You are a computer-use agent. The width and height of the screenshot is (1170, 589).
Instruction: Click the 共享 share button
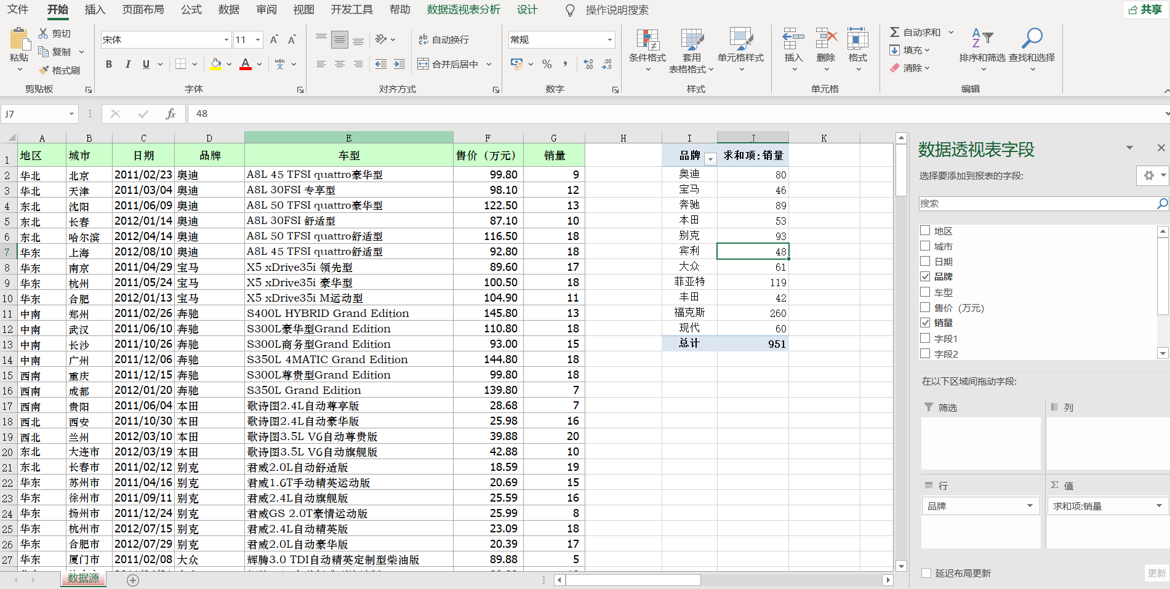(x=1145, y=10)
